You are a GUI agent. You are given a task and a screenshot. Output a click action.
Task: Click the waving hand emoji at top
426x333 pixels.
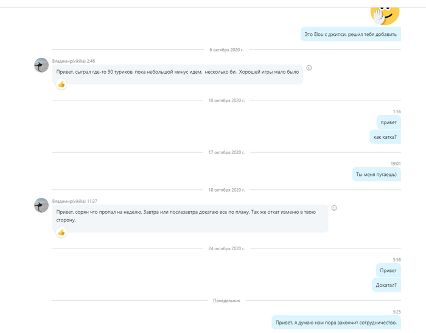pos(385,14)
